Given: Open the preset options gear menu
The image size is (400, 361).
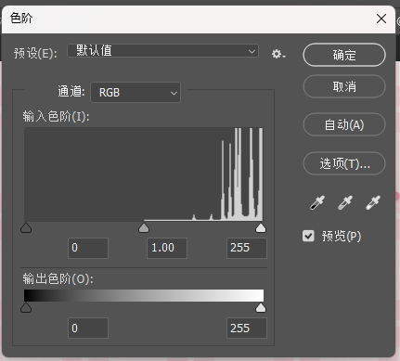Looking at the screenshot, I should point(278,54).
